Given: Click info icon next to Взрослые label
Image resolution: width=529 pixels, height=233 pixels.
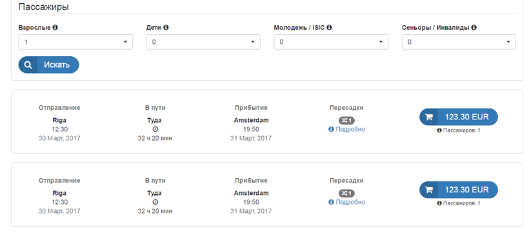Looking at the screenshot, I should click(55, 28).
